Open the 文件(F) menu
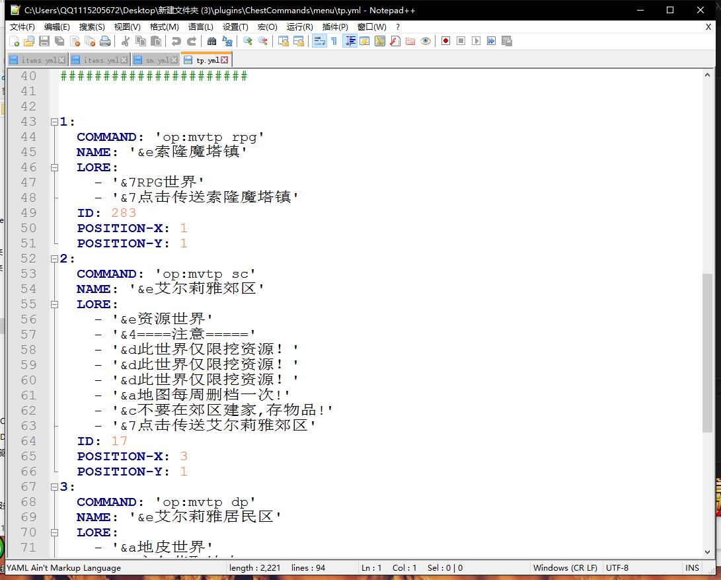The image size is (721, 580). click(22, 26)
